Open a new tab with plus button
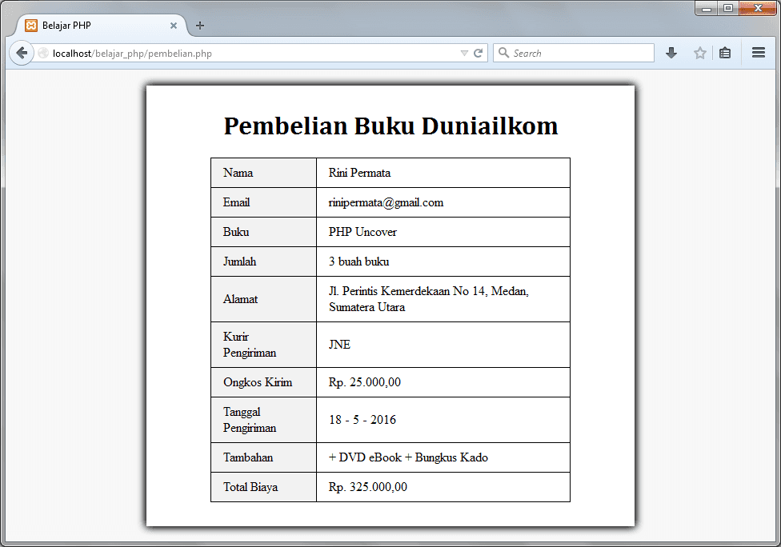The width and height of the screenshot is (781, 547). [200, 26]
